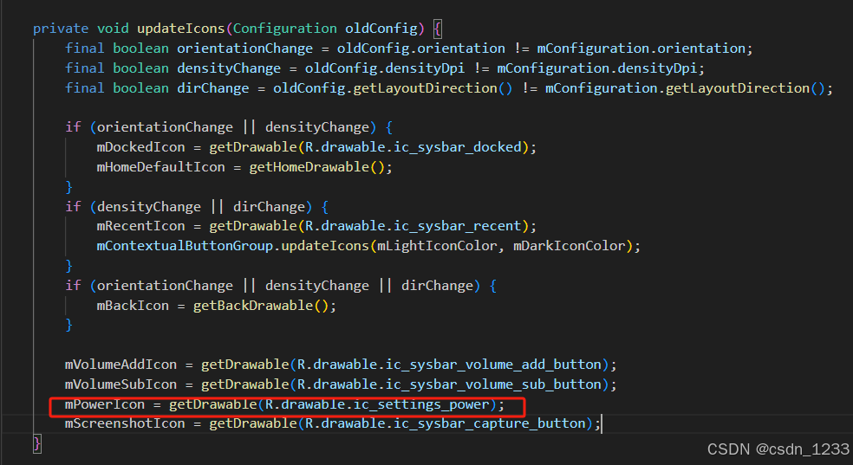The width and height of the screenshot is (853, 465).
Task: Click 'oldConfig' parameter inside the method signature
Action: 381,29
